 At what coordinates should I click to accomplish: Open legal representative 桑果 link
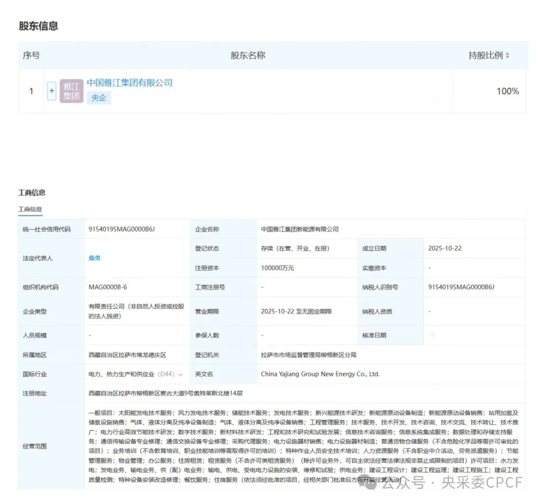click(95, 258)
